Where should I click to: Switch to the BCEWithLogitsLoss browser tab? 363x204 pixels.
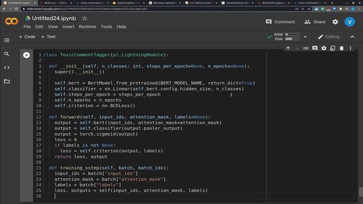pyautogui.click(x=274, y=3)
